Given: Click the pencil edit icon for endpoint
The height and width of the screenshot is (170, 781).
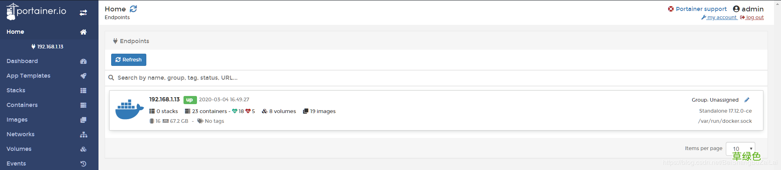Looking at the screenshot, I should (747, 100).
